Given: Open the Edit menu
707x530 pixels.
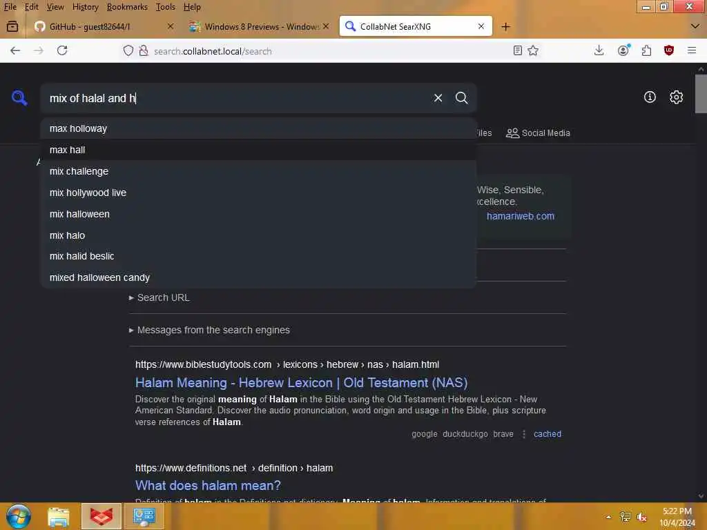Looking at the screenshot, I should tap(31, 7).
